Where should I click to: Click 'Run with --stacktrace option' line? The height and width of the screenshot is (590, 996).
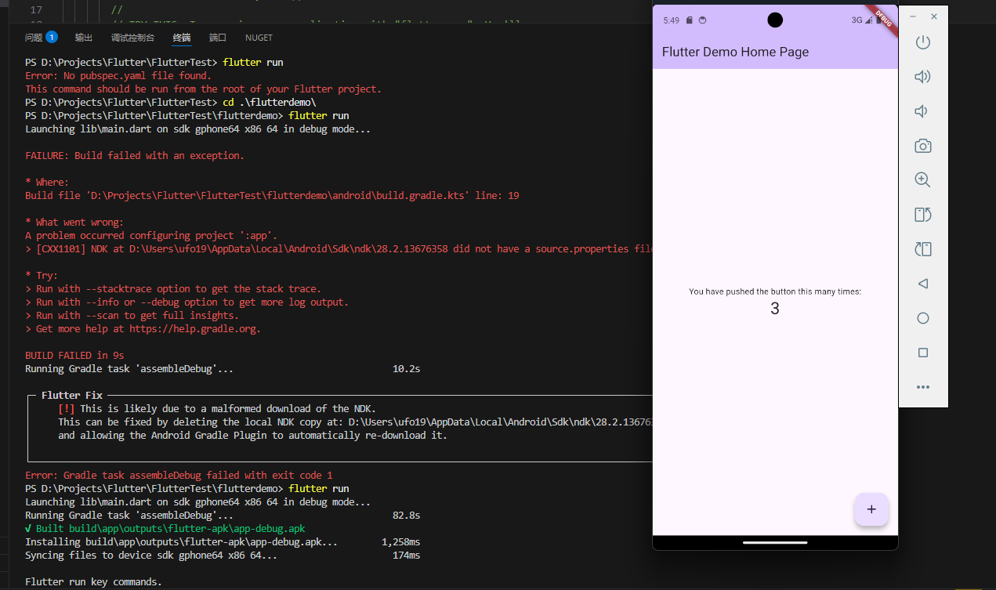click(173, 289)
